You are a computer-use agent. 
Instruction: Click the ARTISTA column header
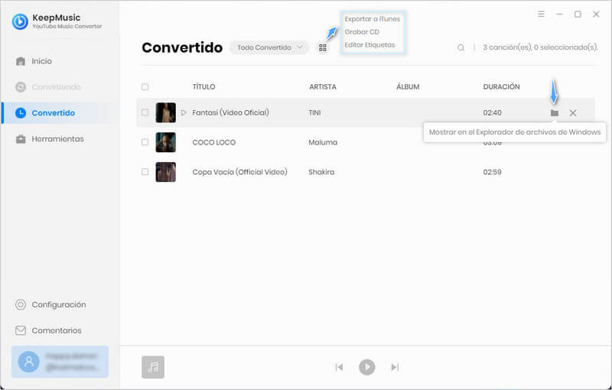pos(323,87)
